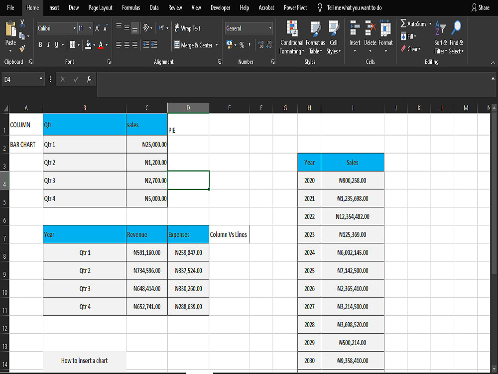Click Insert cells icon

(355, 27)
